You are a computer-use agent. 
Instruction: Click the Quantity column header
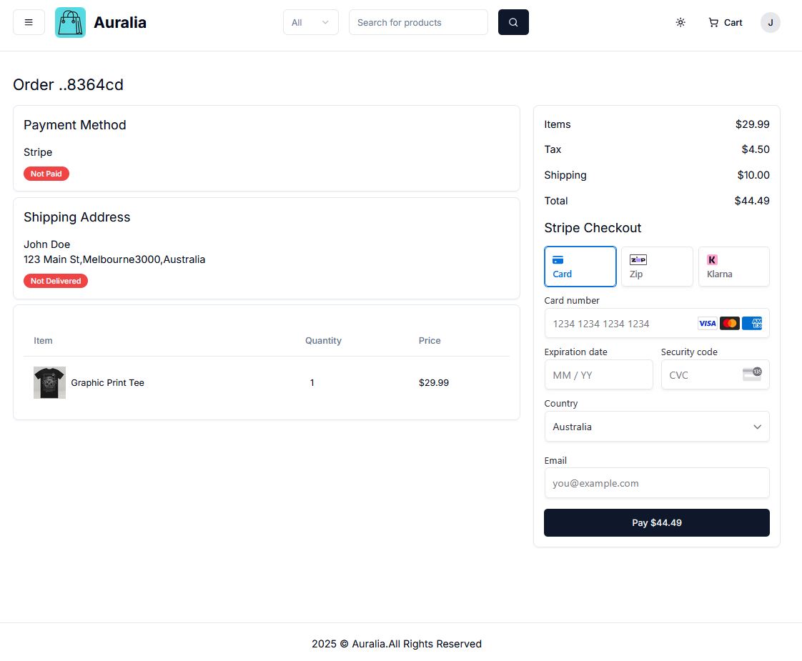pyautogui.click(x=323, y=340)
